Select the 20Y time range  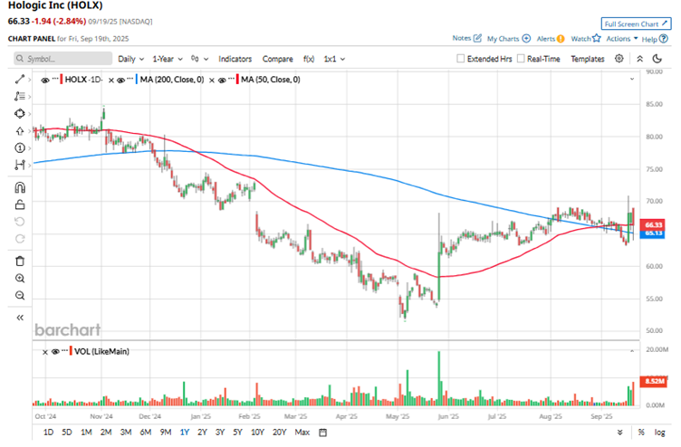point(279,433)
